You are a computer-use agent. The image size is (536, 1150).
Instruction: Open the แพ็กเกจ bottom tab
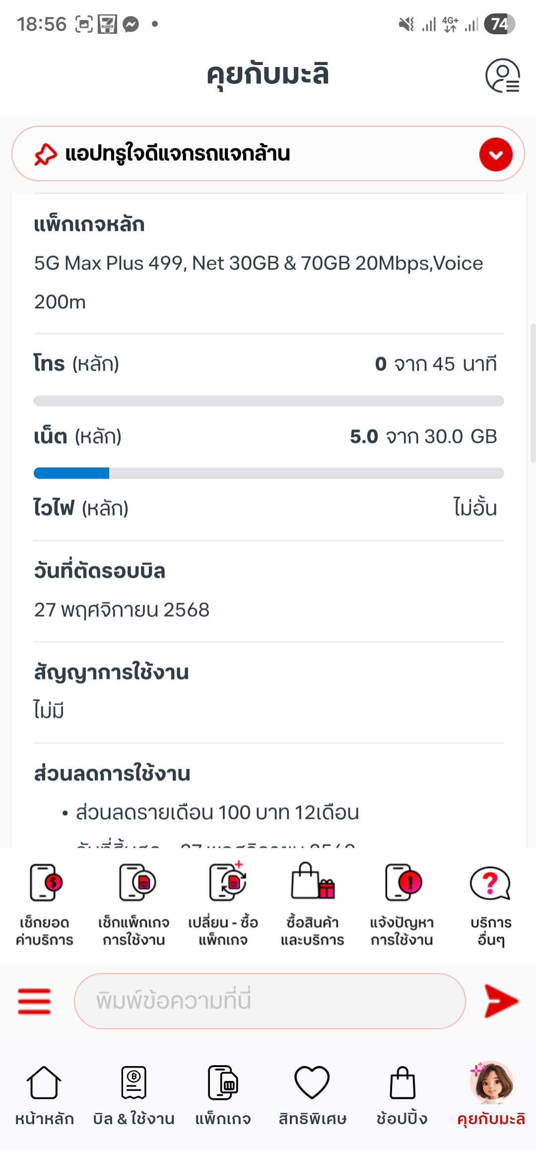click(223, 1092)
